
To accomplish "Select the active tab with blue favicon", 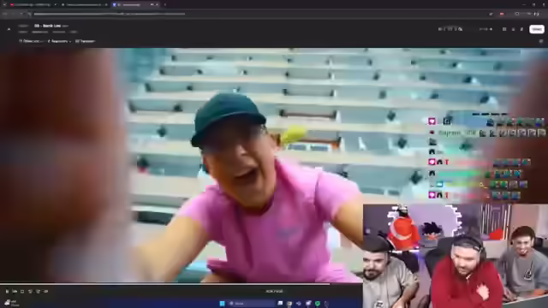I will [x=134, y=5].
